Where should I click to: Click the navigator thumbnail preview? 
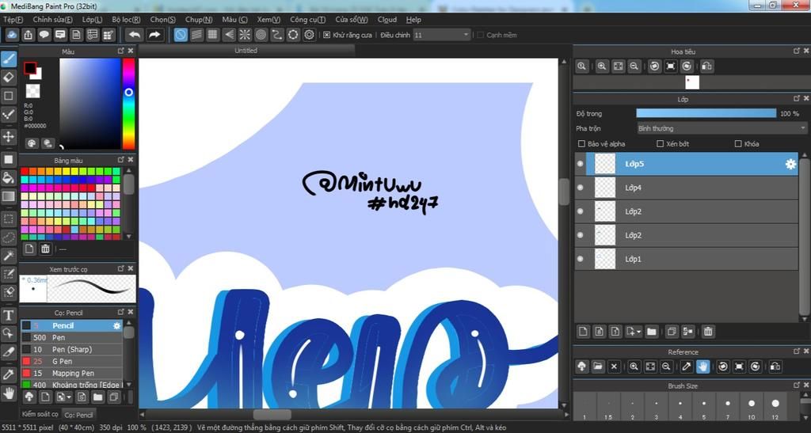(691, 82)
